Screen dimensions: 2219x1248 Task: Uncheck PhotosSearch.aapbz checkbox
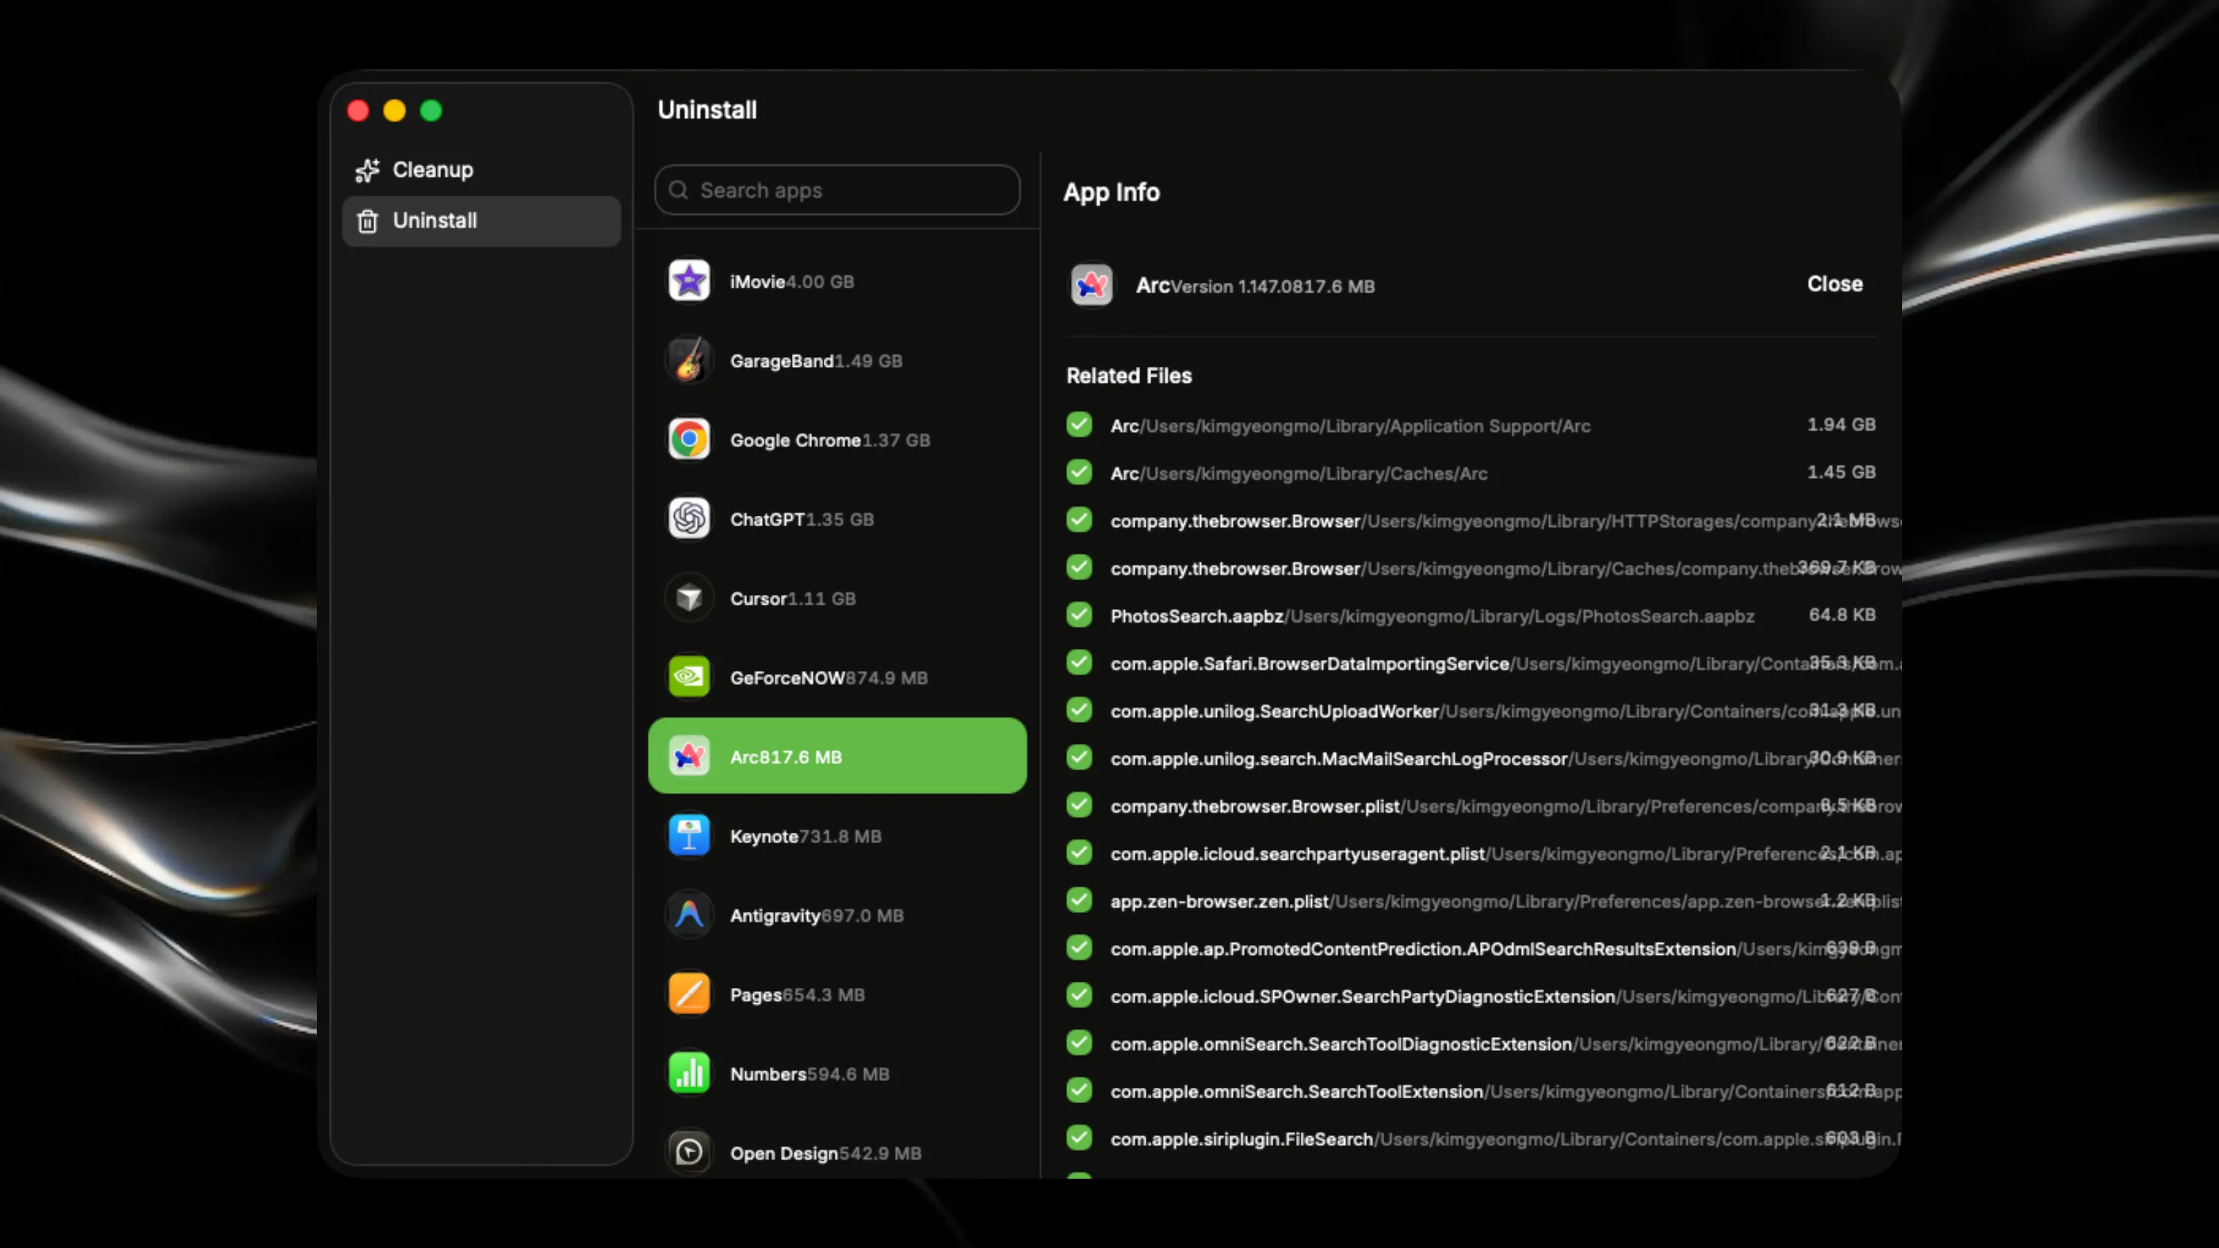[1080, 614]
